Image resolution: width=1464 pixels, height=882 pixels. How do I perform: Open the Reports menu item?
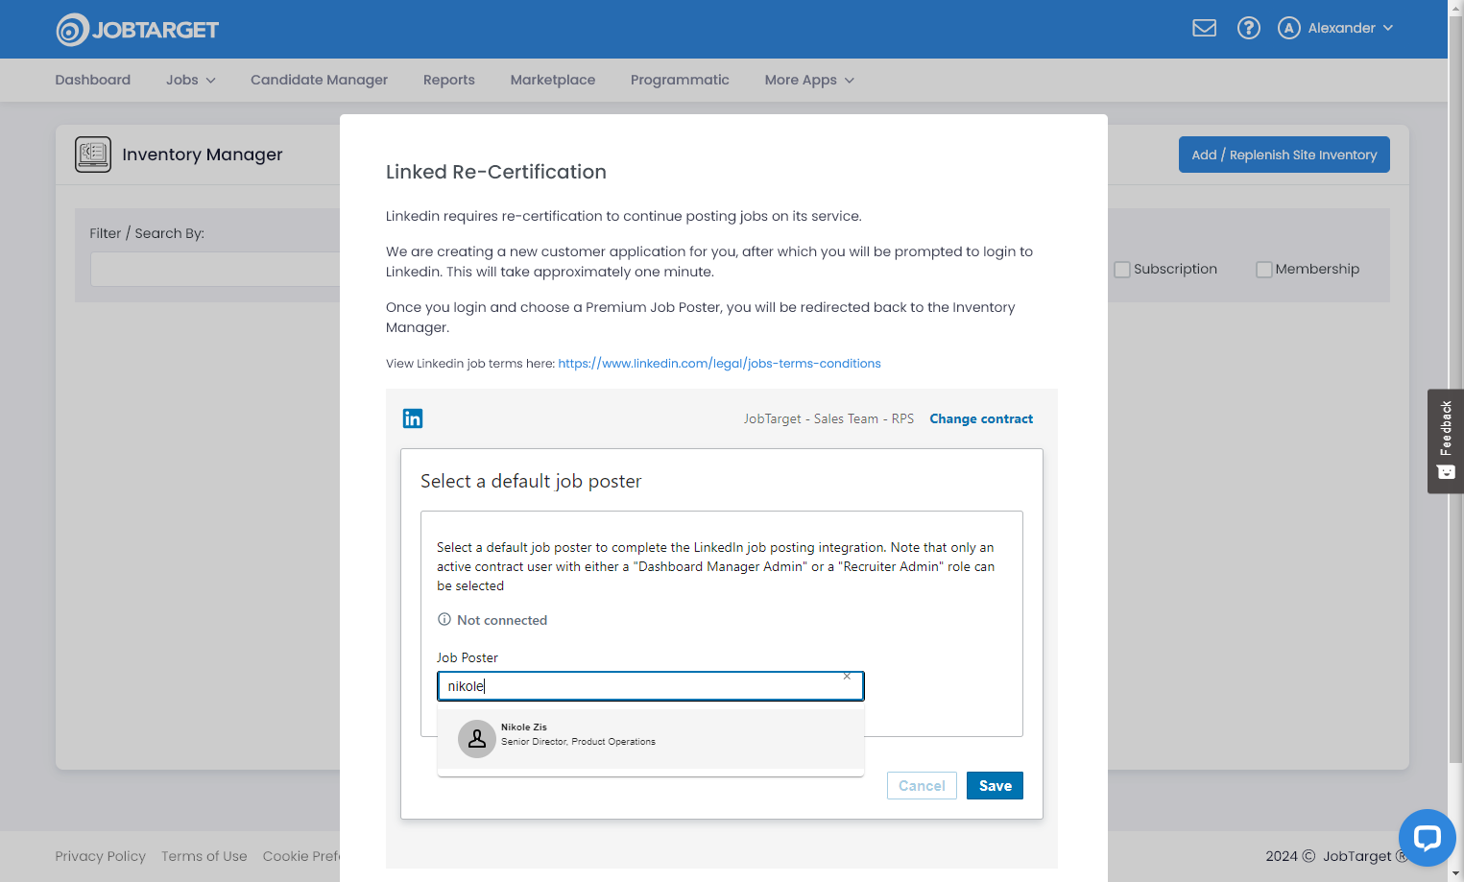click(449, 80)
